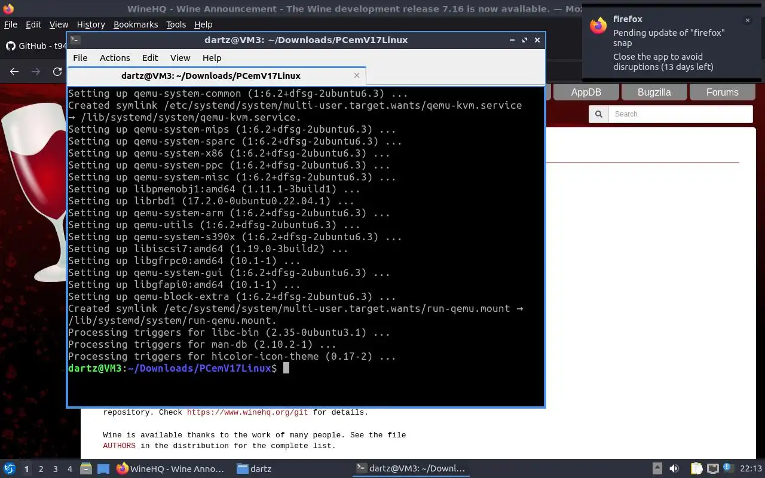765x478 pixels.
Task: Open the update notifier tray icon
Action: click(x=727, y=468)
